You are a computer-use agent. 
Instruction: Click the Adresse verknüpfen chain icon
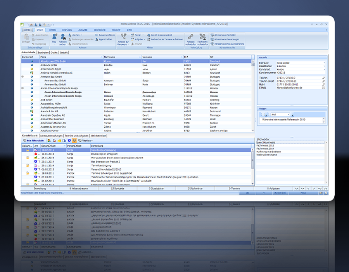point(190,37)
